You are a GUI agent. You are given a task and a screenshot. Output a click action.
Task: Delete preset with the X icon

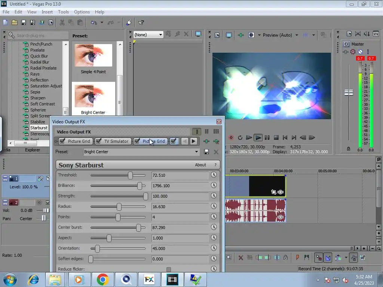(216, 152)
